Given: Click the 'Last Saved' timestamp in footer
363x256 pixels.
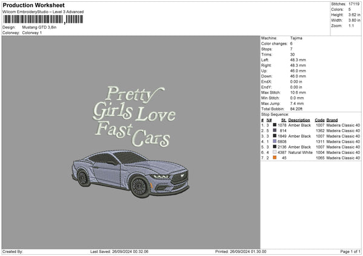Looking at the screenshot, I should [119, 251].
